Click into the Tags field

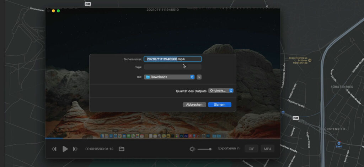pos(172,67)
